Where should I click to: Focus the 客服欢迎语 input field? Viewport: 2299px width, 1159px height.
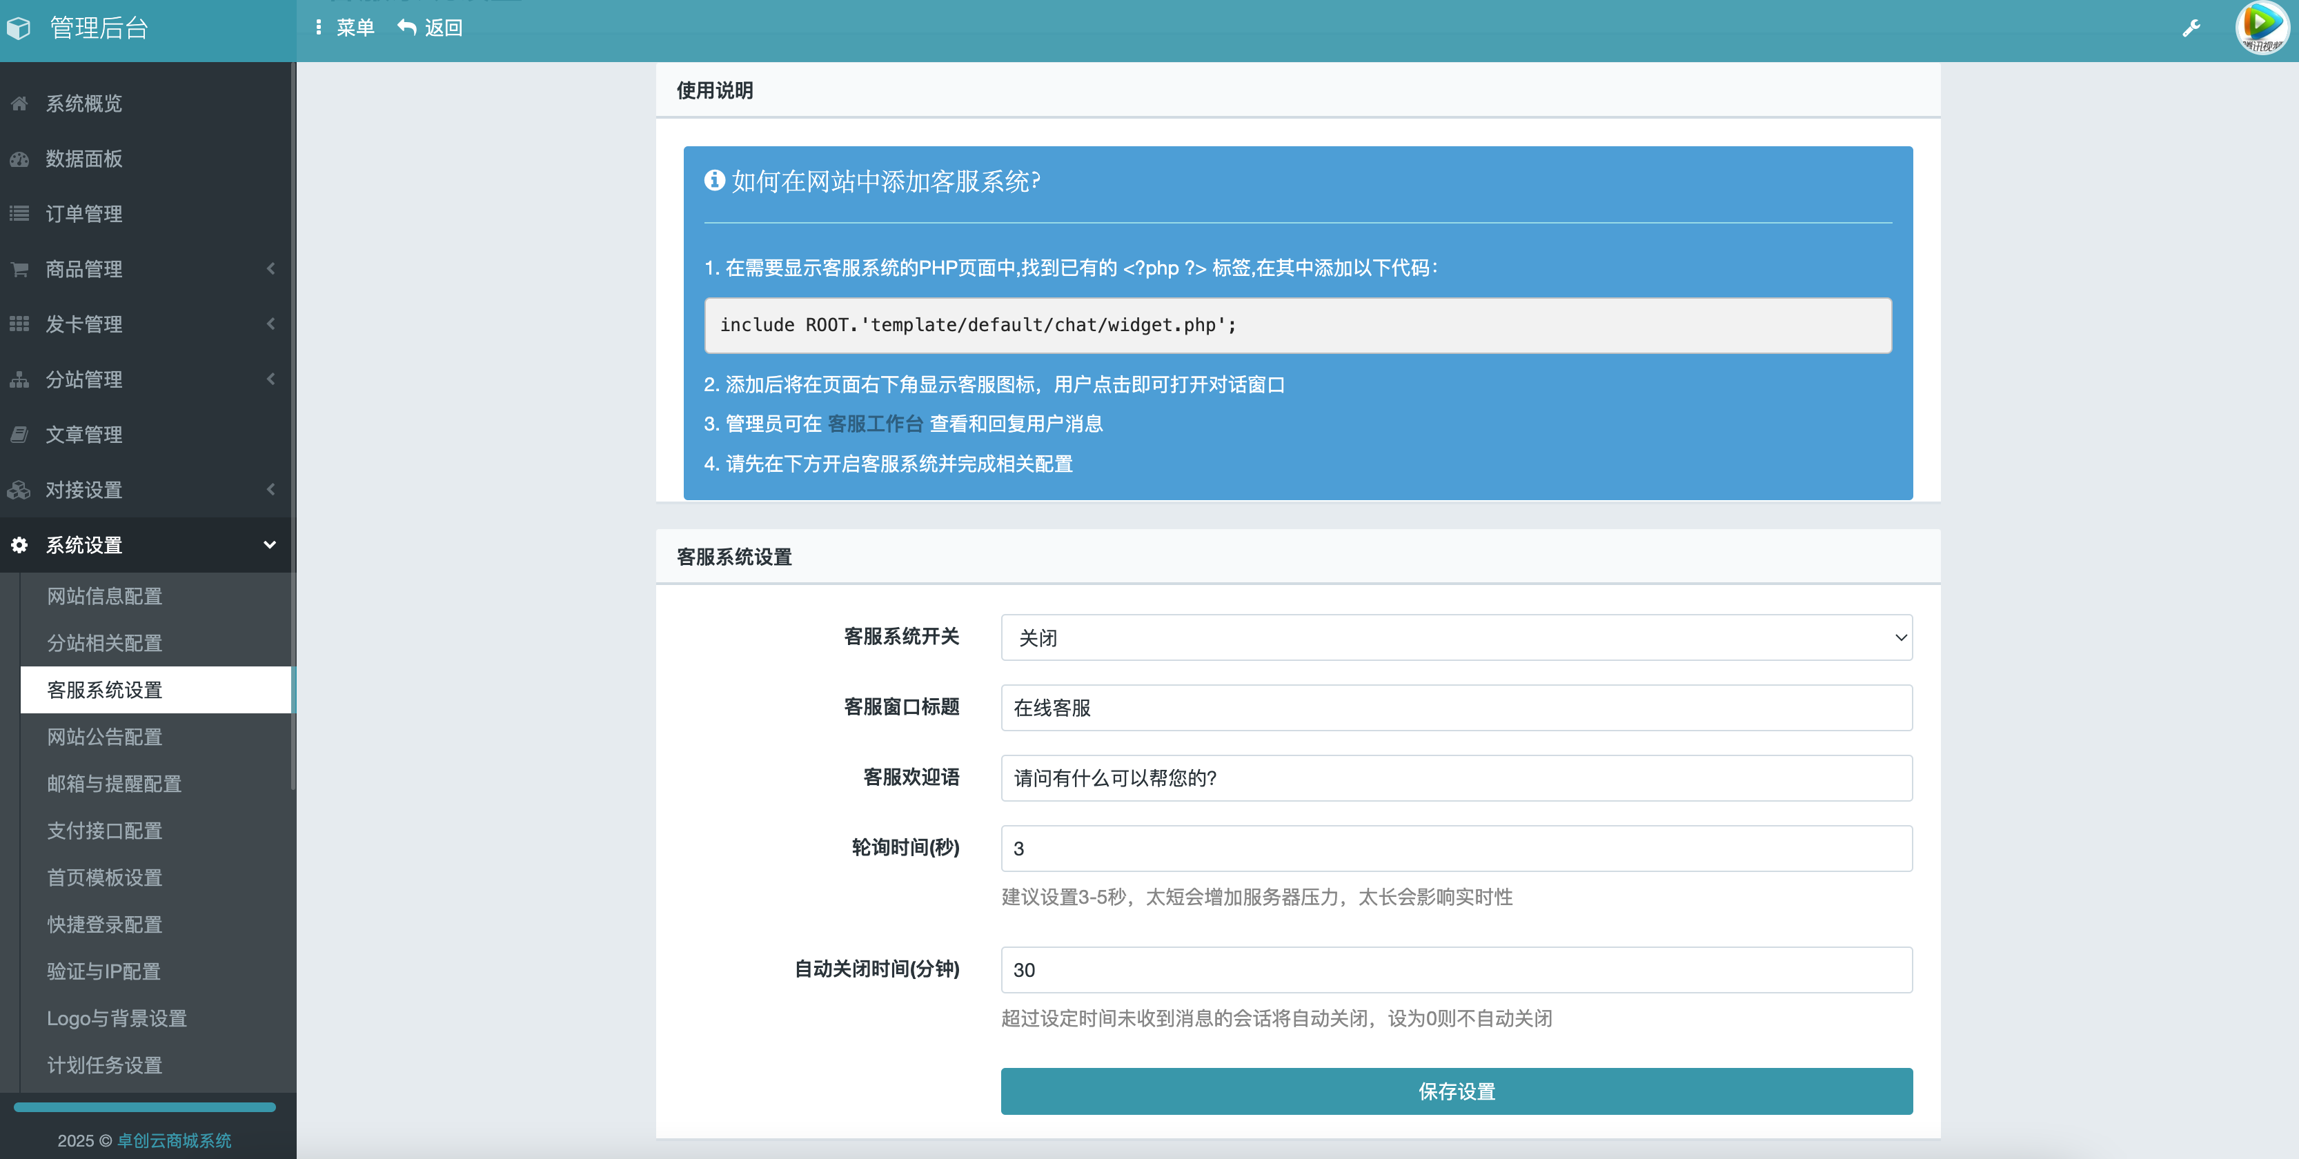1456,778
